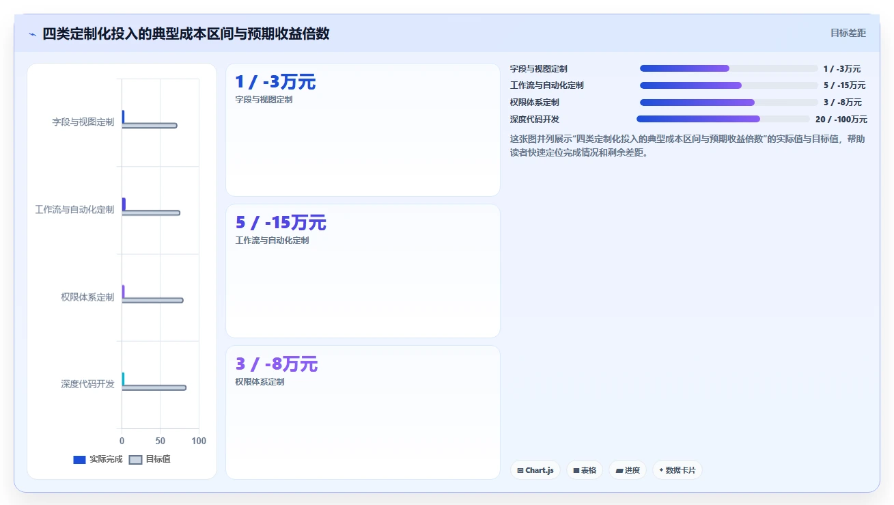Click the x-axis tick label 100
The height and width of the screenshot is (505, 894).
click(x=199, y=441)
